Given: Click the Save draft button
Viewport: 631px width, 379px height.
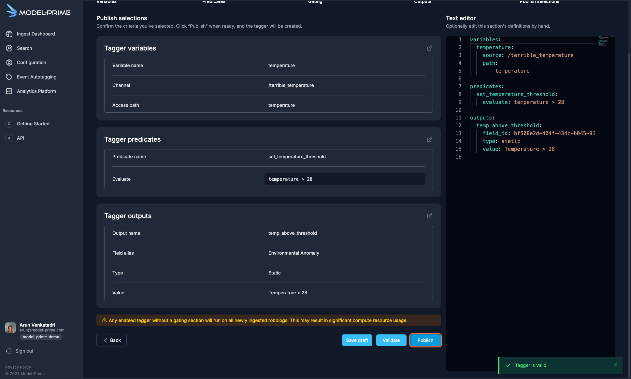Looking at the screenshot, I should coord(357,340).
